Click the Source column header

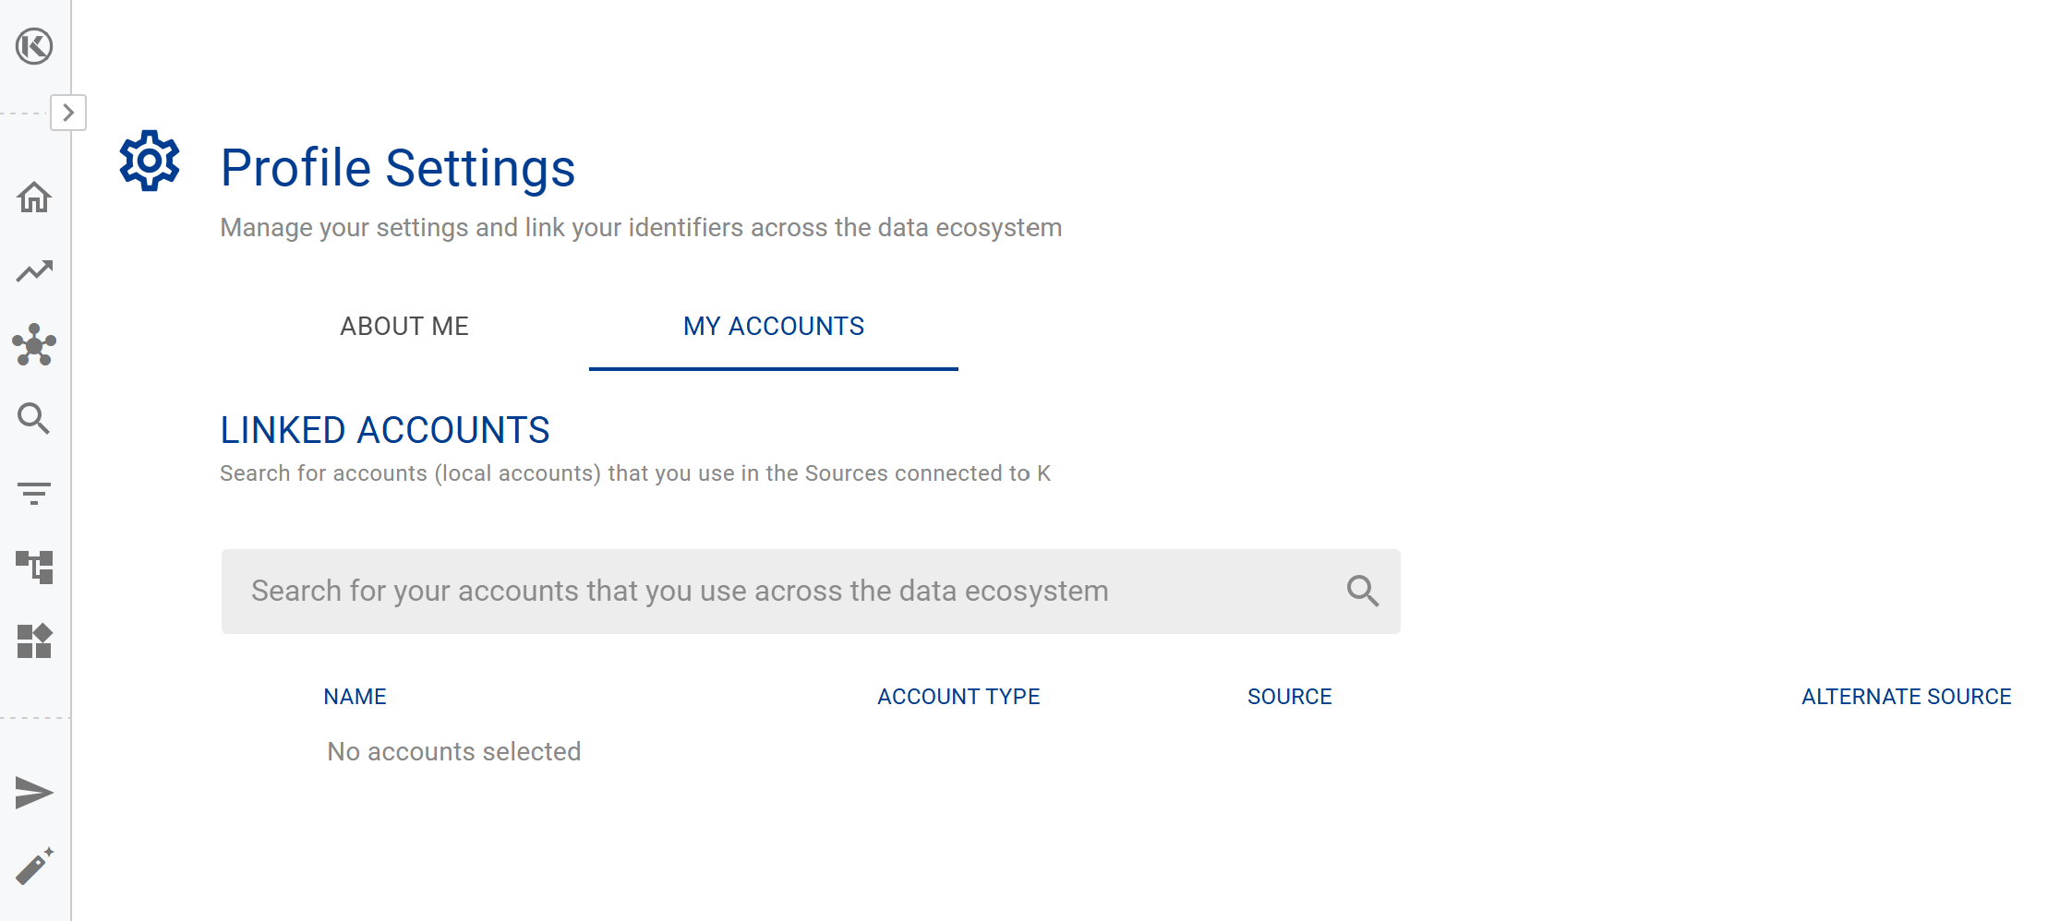pyautogui.click(x=1289, y=697)
